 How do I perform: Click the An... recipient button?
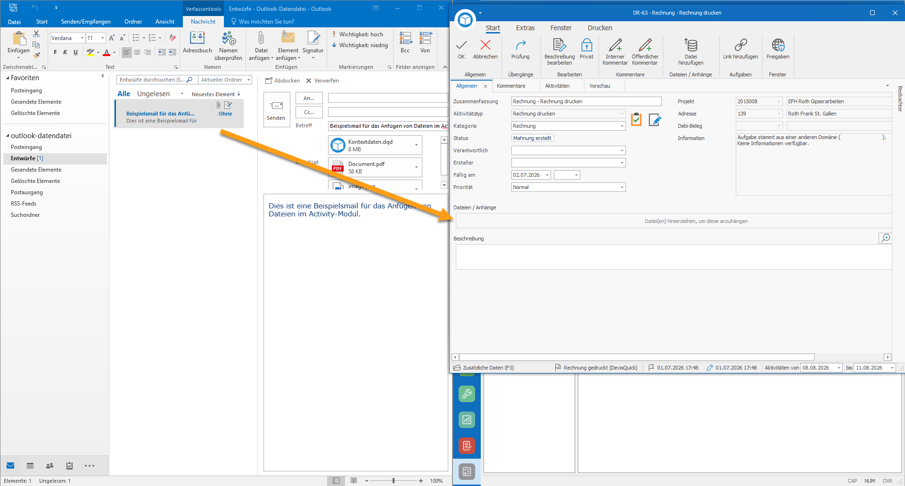point(309,98)
